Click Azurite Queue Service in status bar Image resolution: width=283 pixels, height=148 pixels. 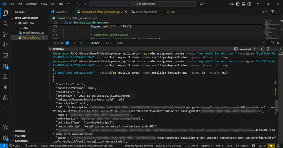point(139,146)
